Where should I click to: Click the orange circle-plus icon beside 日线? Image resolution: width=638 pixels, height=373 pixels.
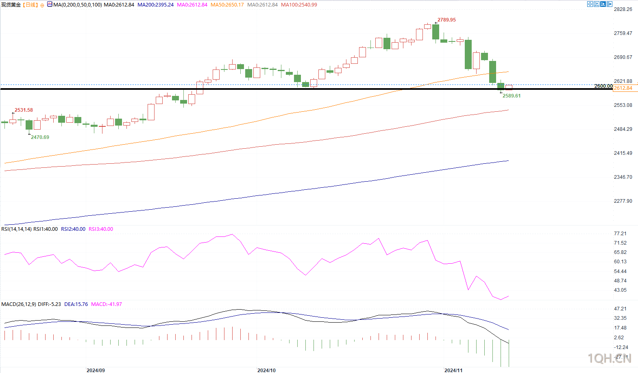coord(42,5)
